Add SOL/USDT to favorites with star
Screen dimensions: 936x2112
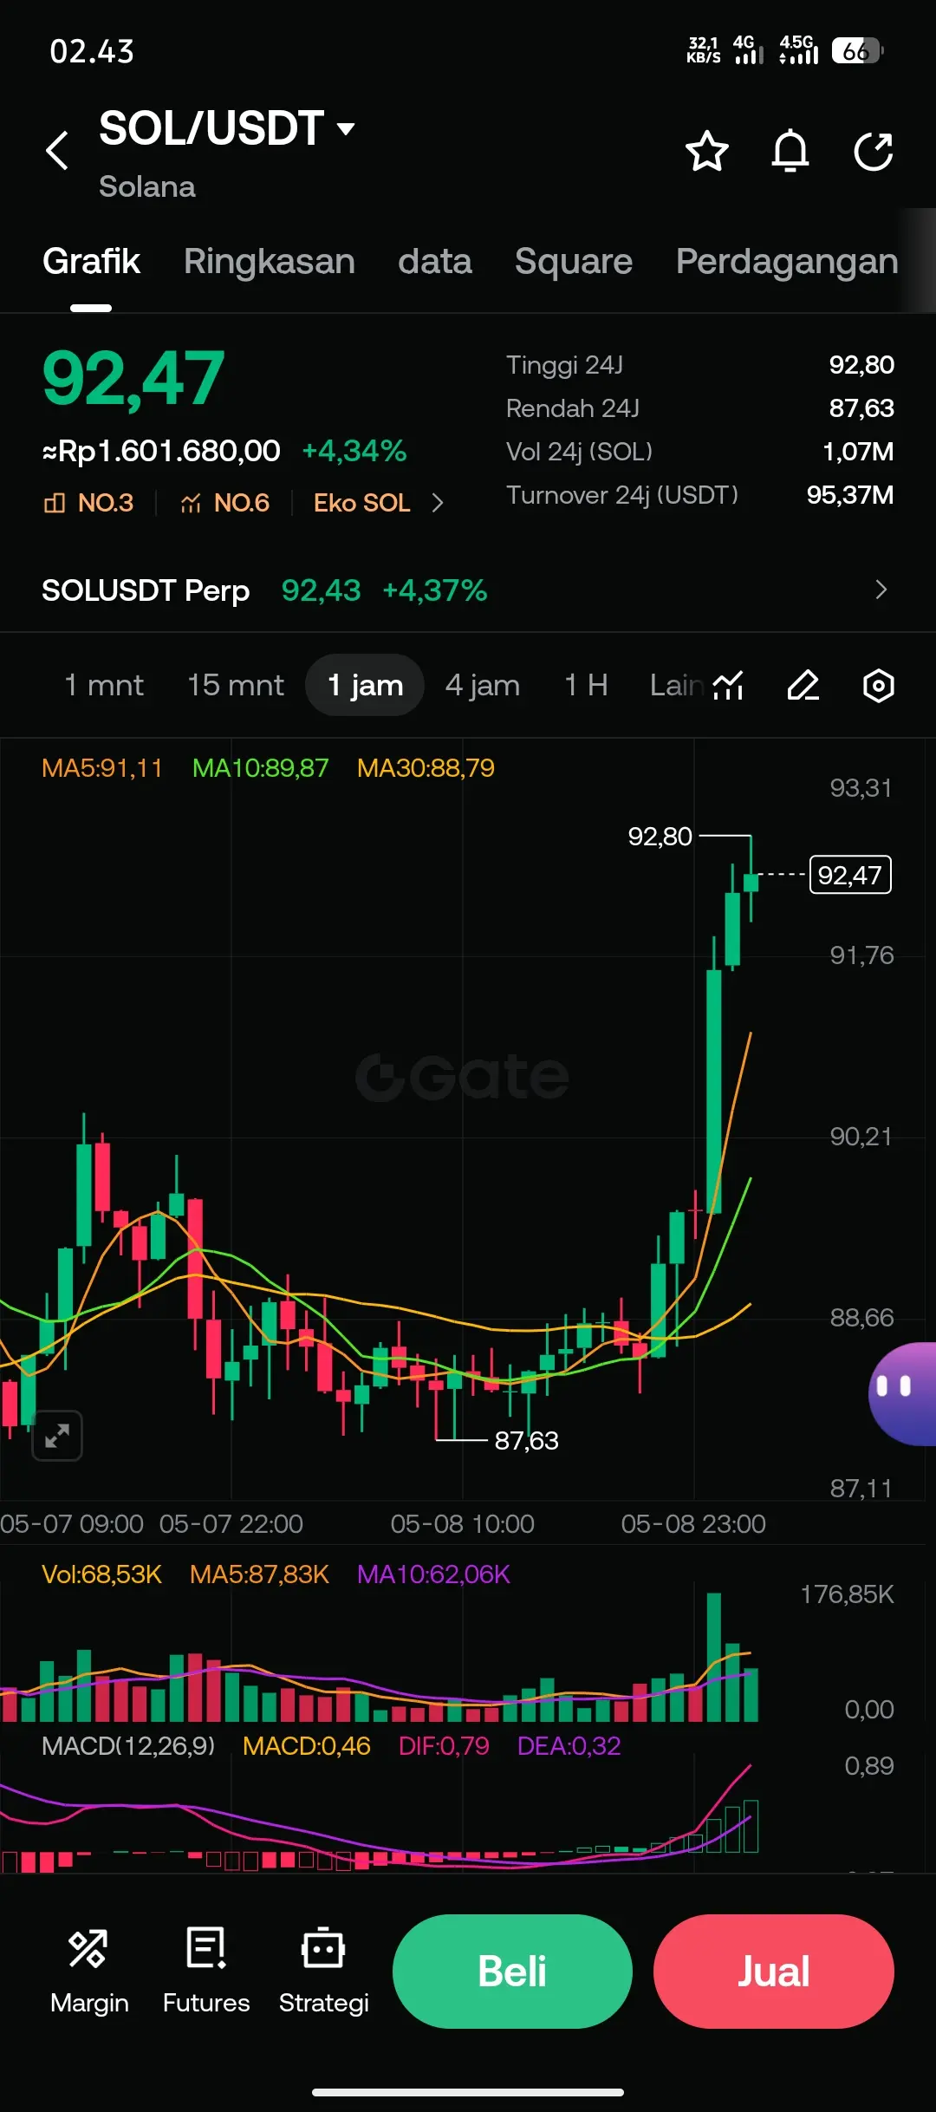(707, 152)
